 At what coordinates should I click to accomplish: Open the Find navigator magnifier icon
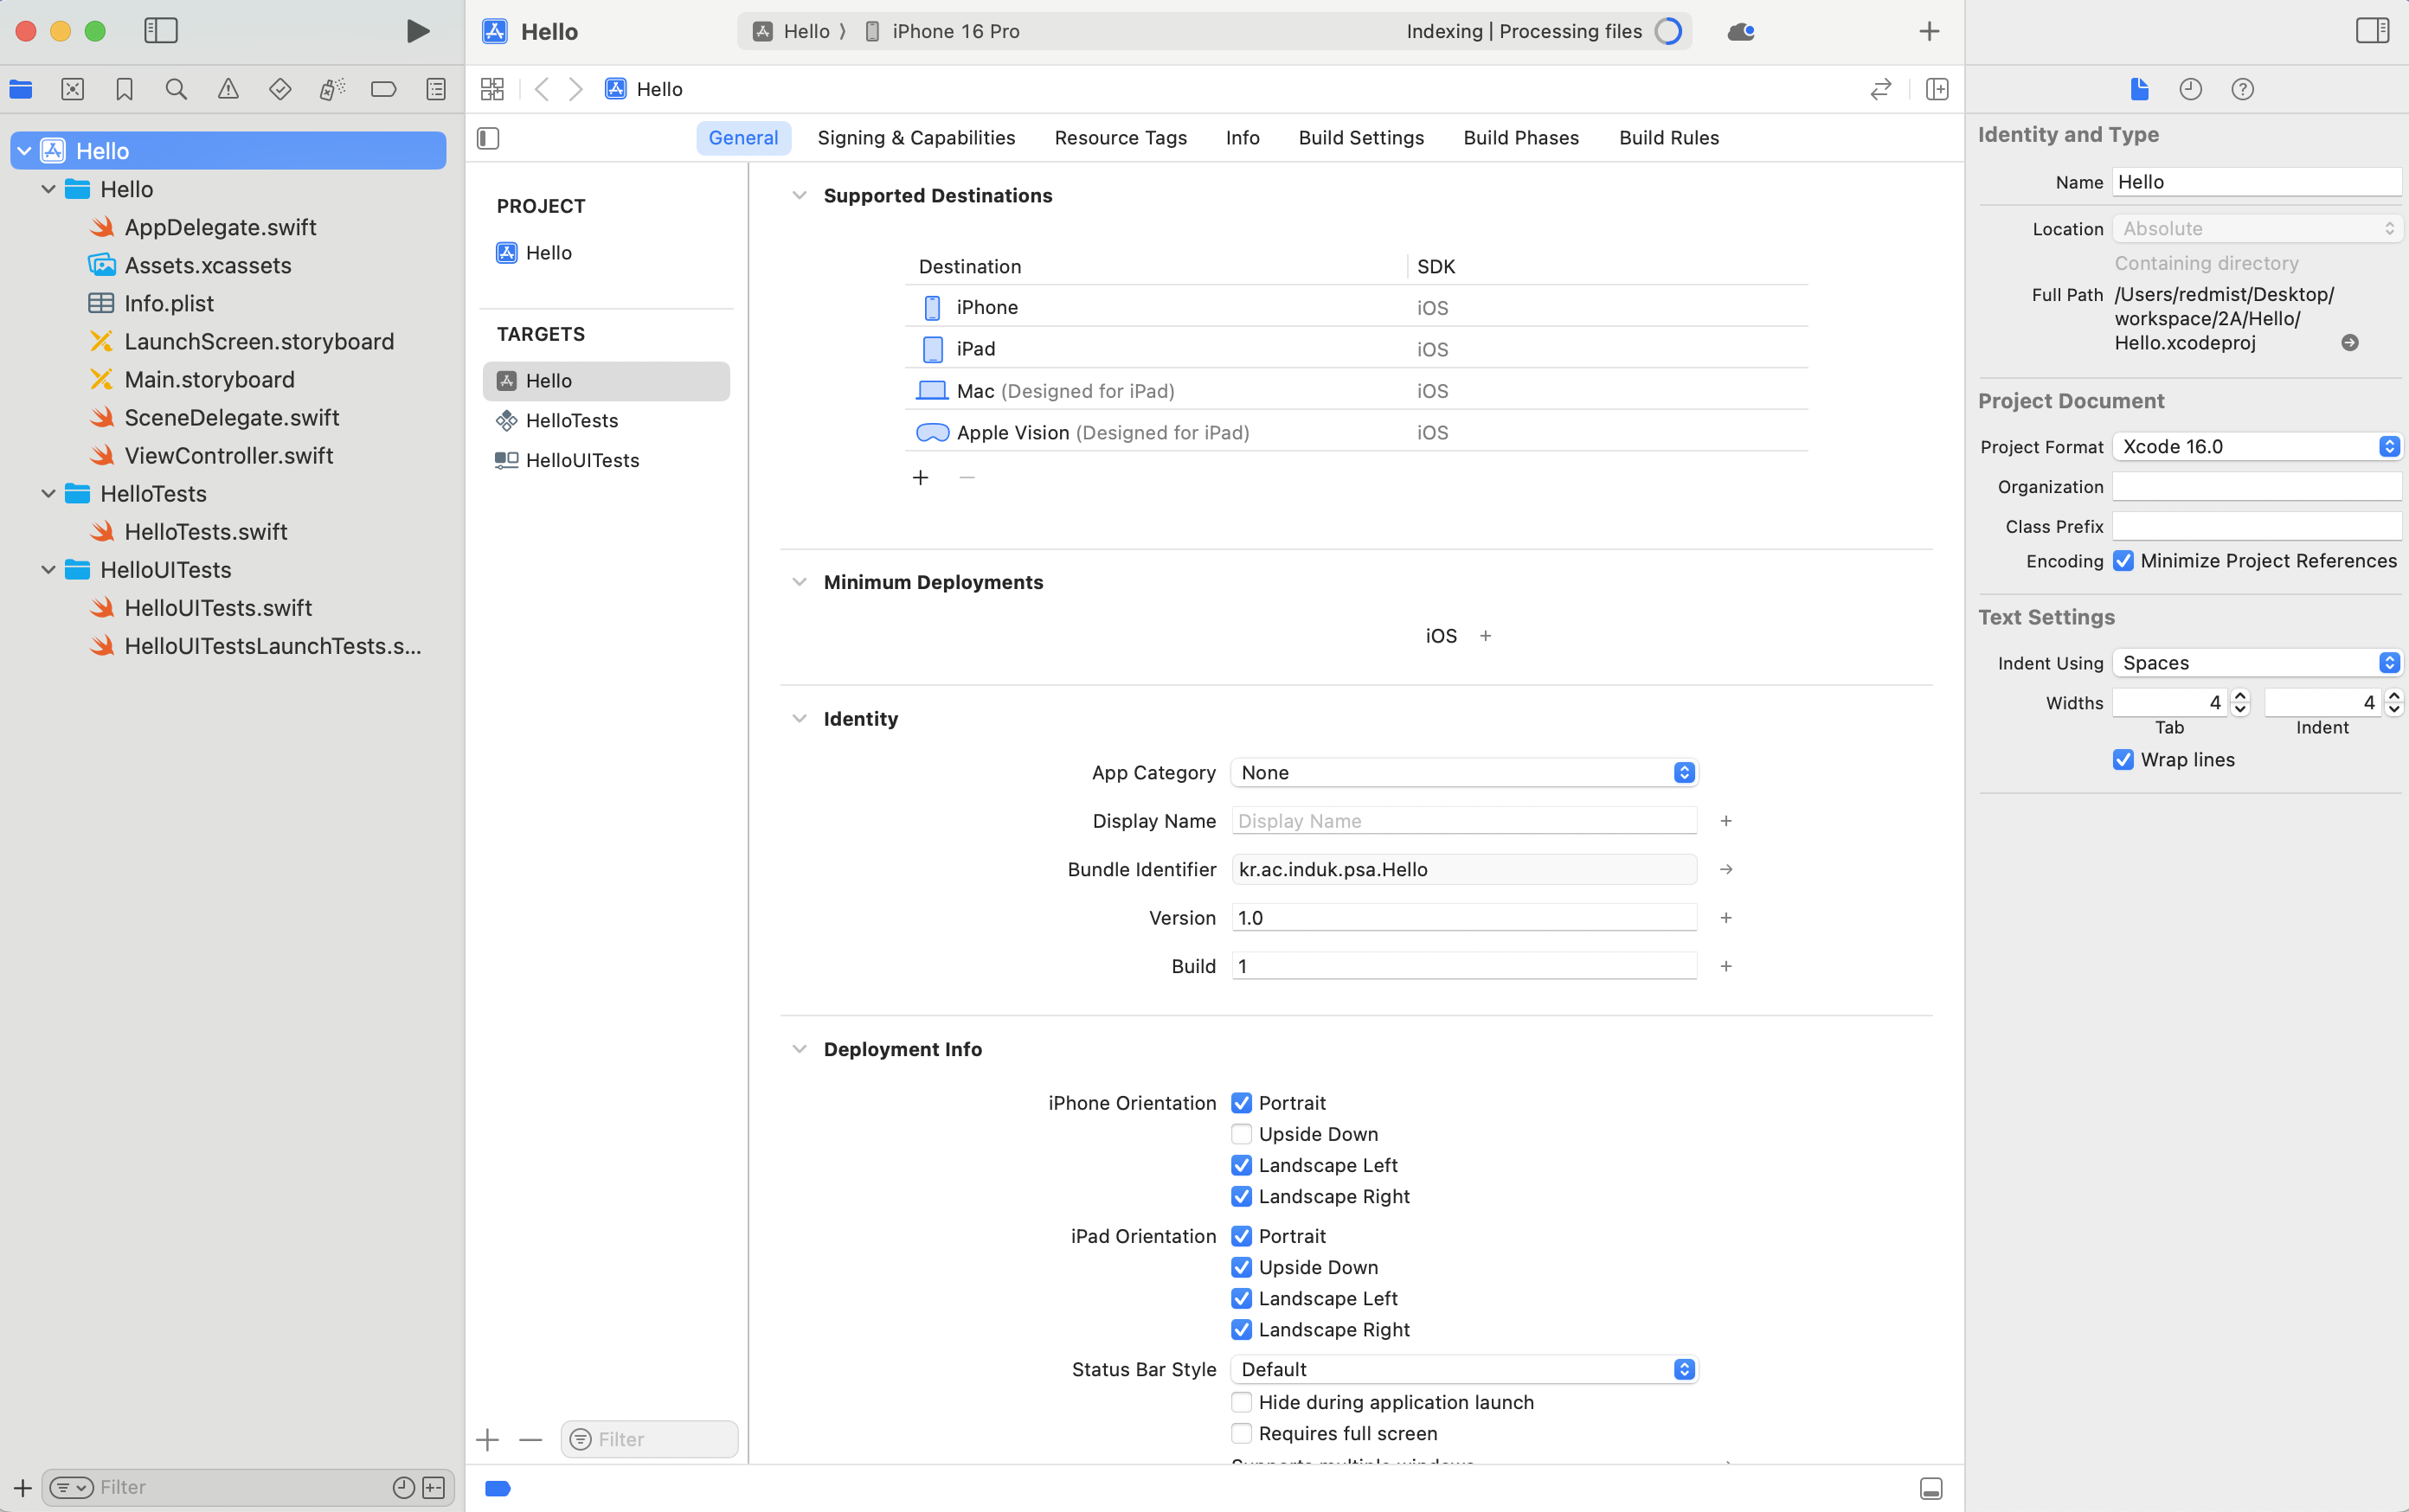tap(176, 89)
